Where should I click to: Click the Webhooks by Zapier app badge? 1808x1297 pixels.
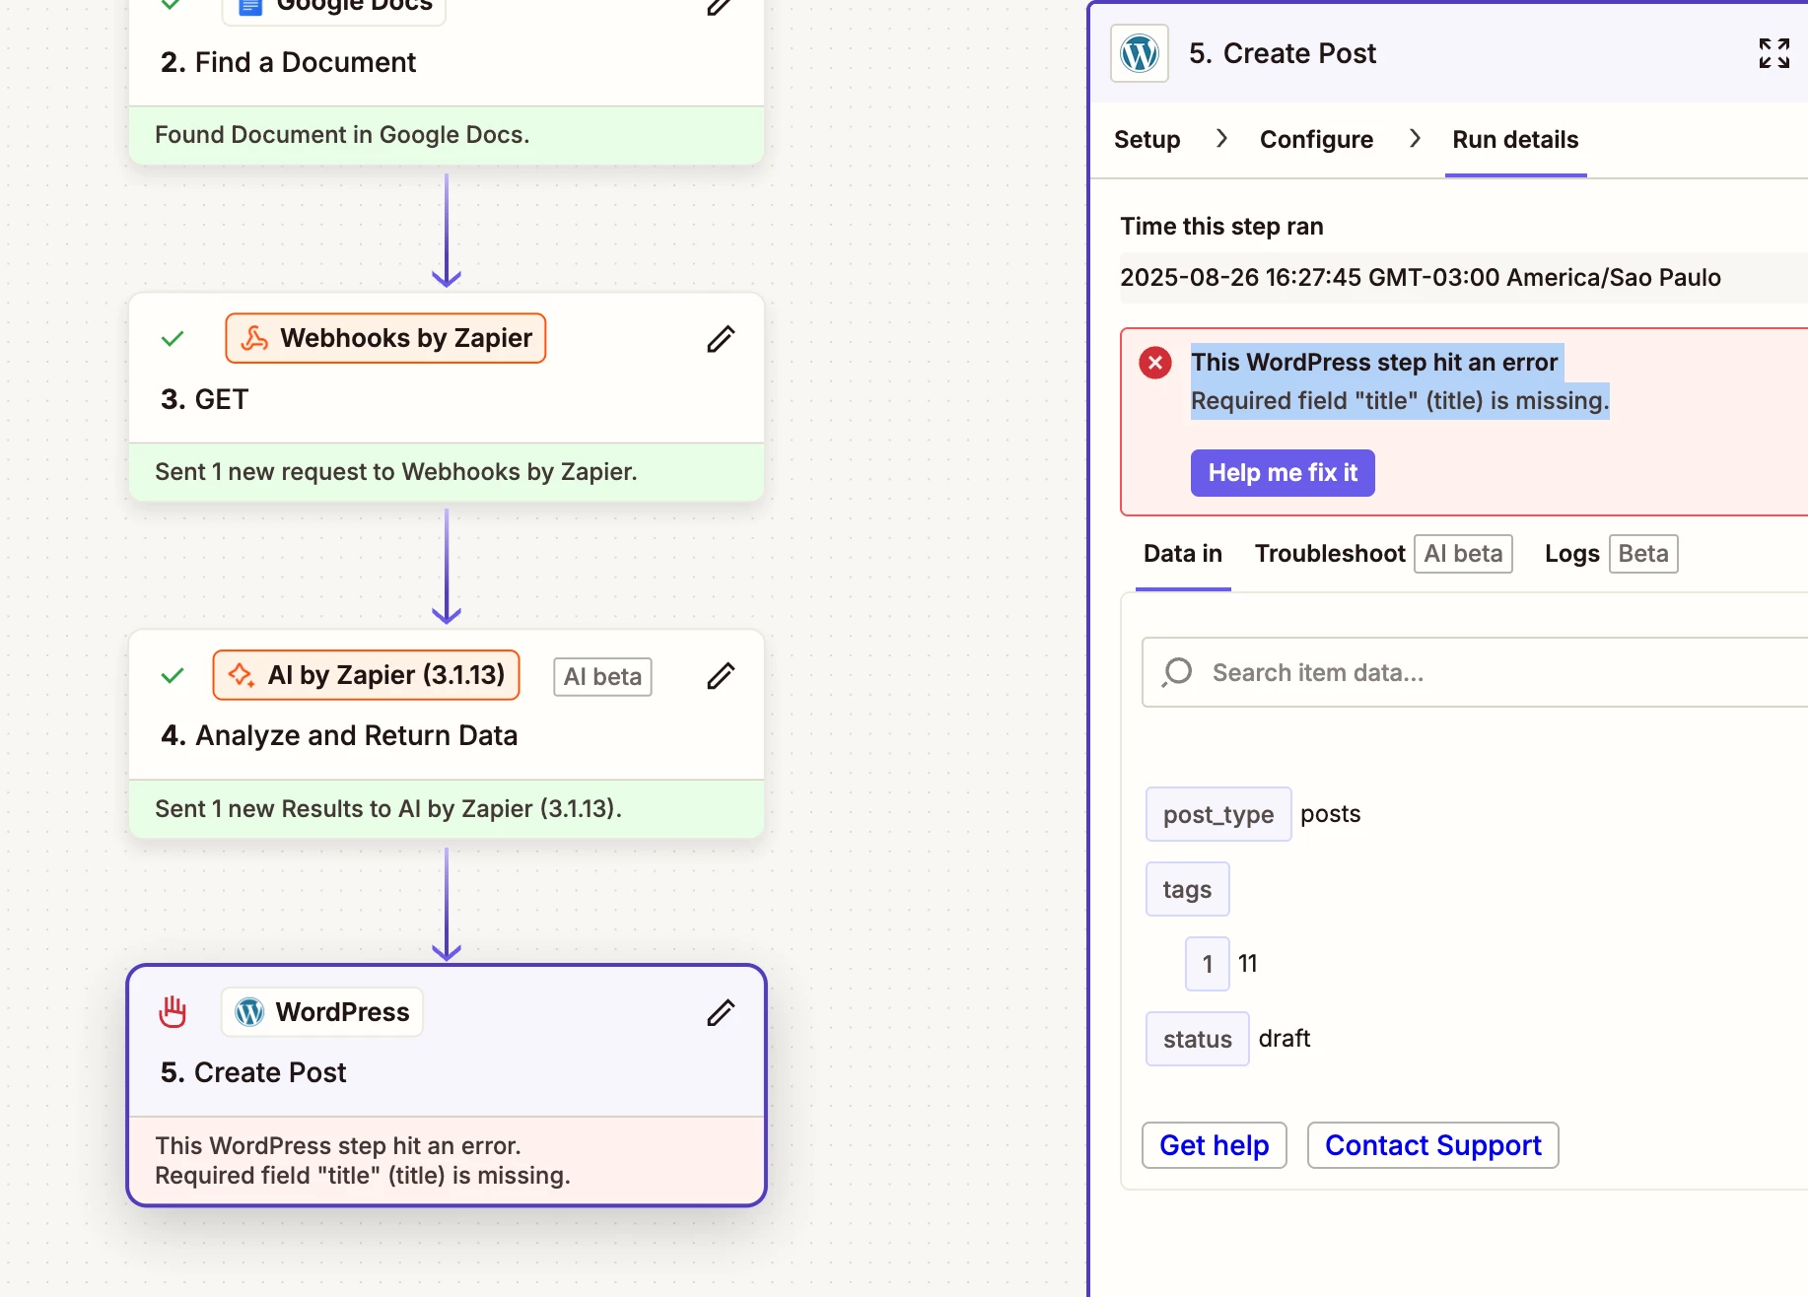point(385,338)
